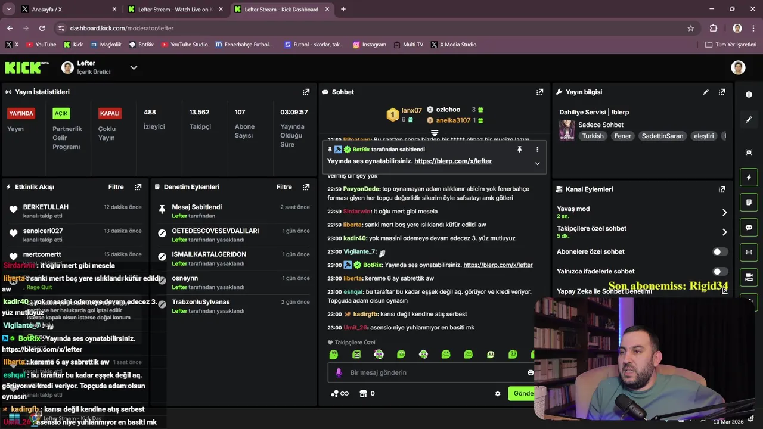Open Yavaş mod settings arrow
Screen dimensions: 763x429
724,213
